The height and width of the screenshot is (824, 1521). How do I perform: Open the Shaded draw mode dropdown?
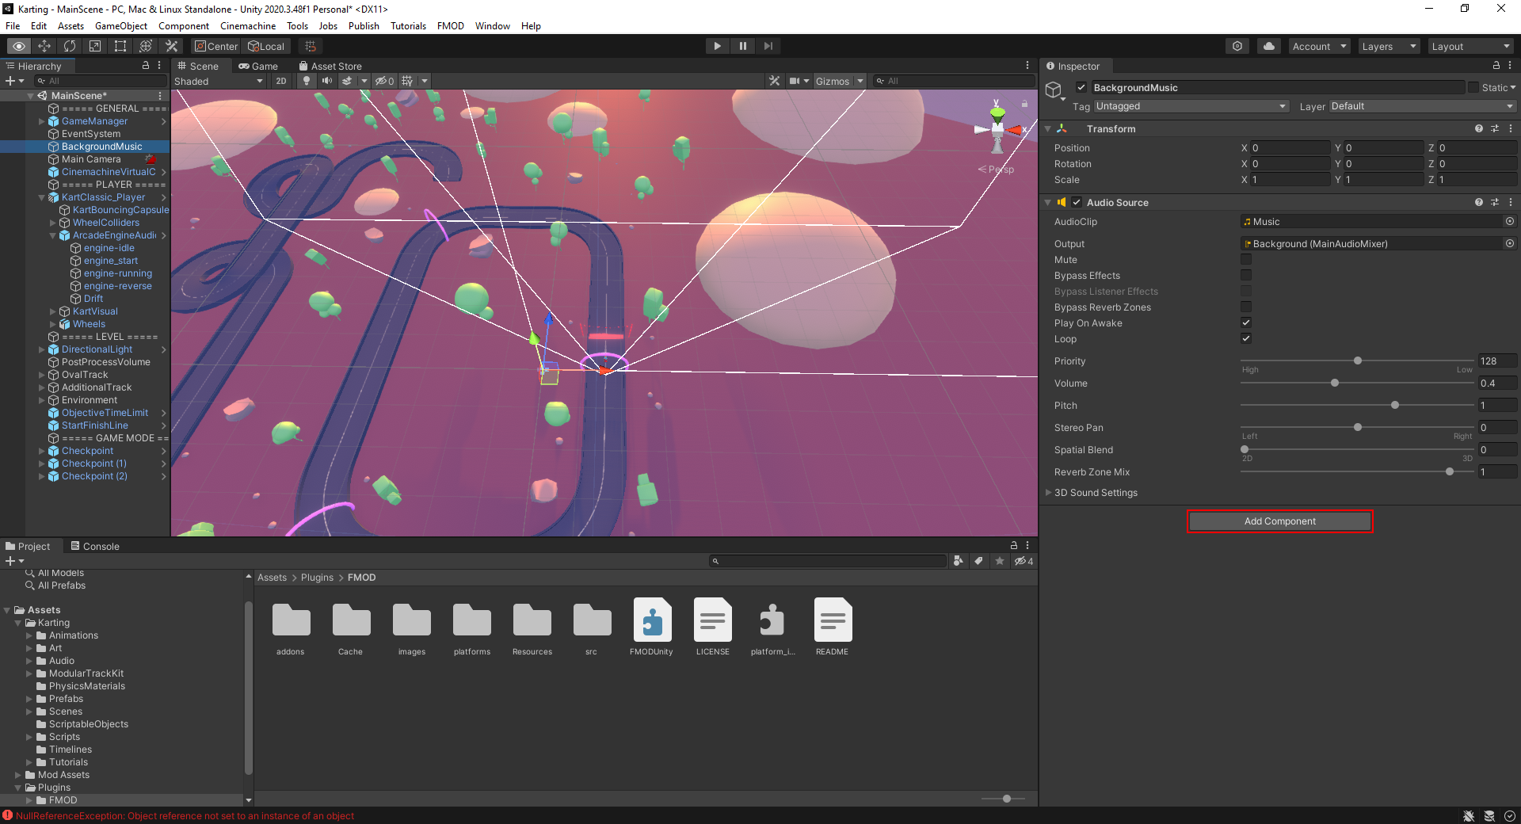(219, 81)
